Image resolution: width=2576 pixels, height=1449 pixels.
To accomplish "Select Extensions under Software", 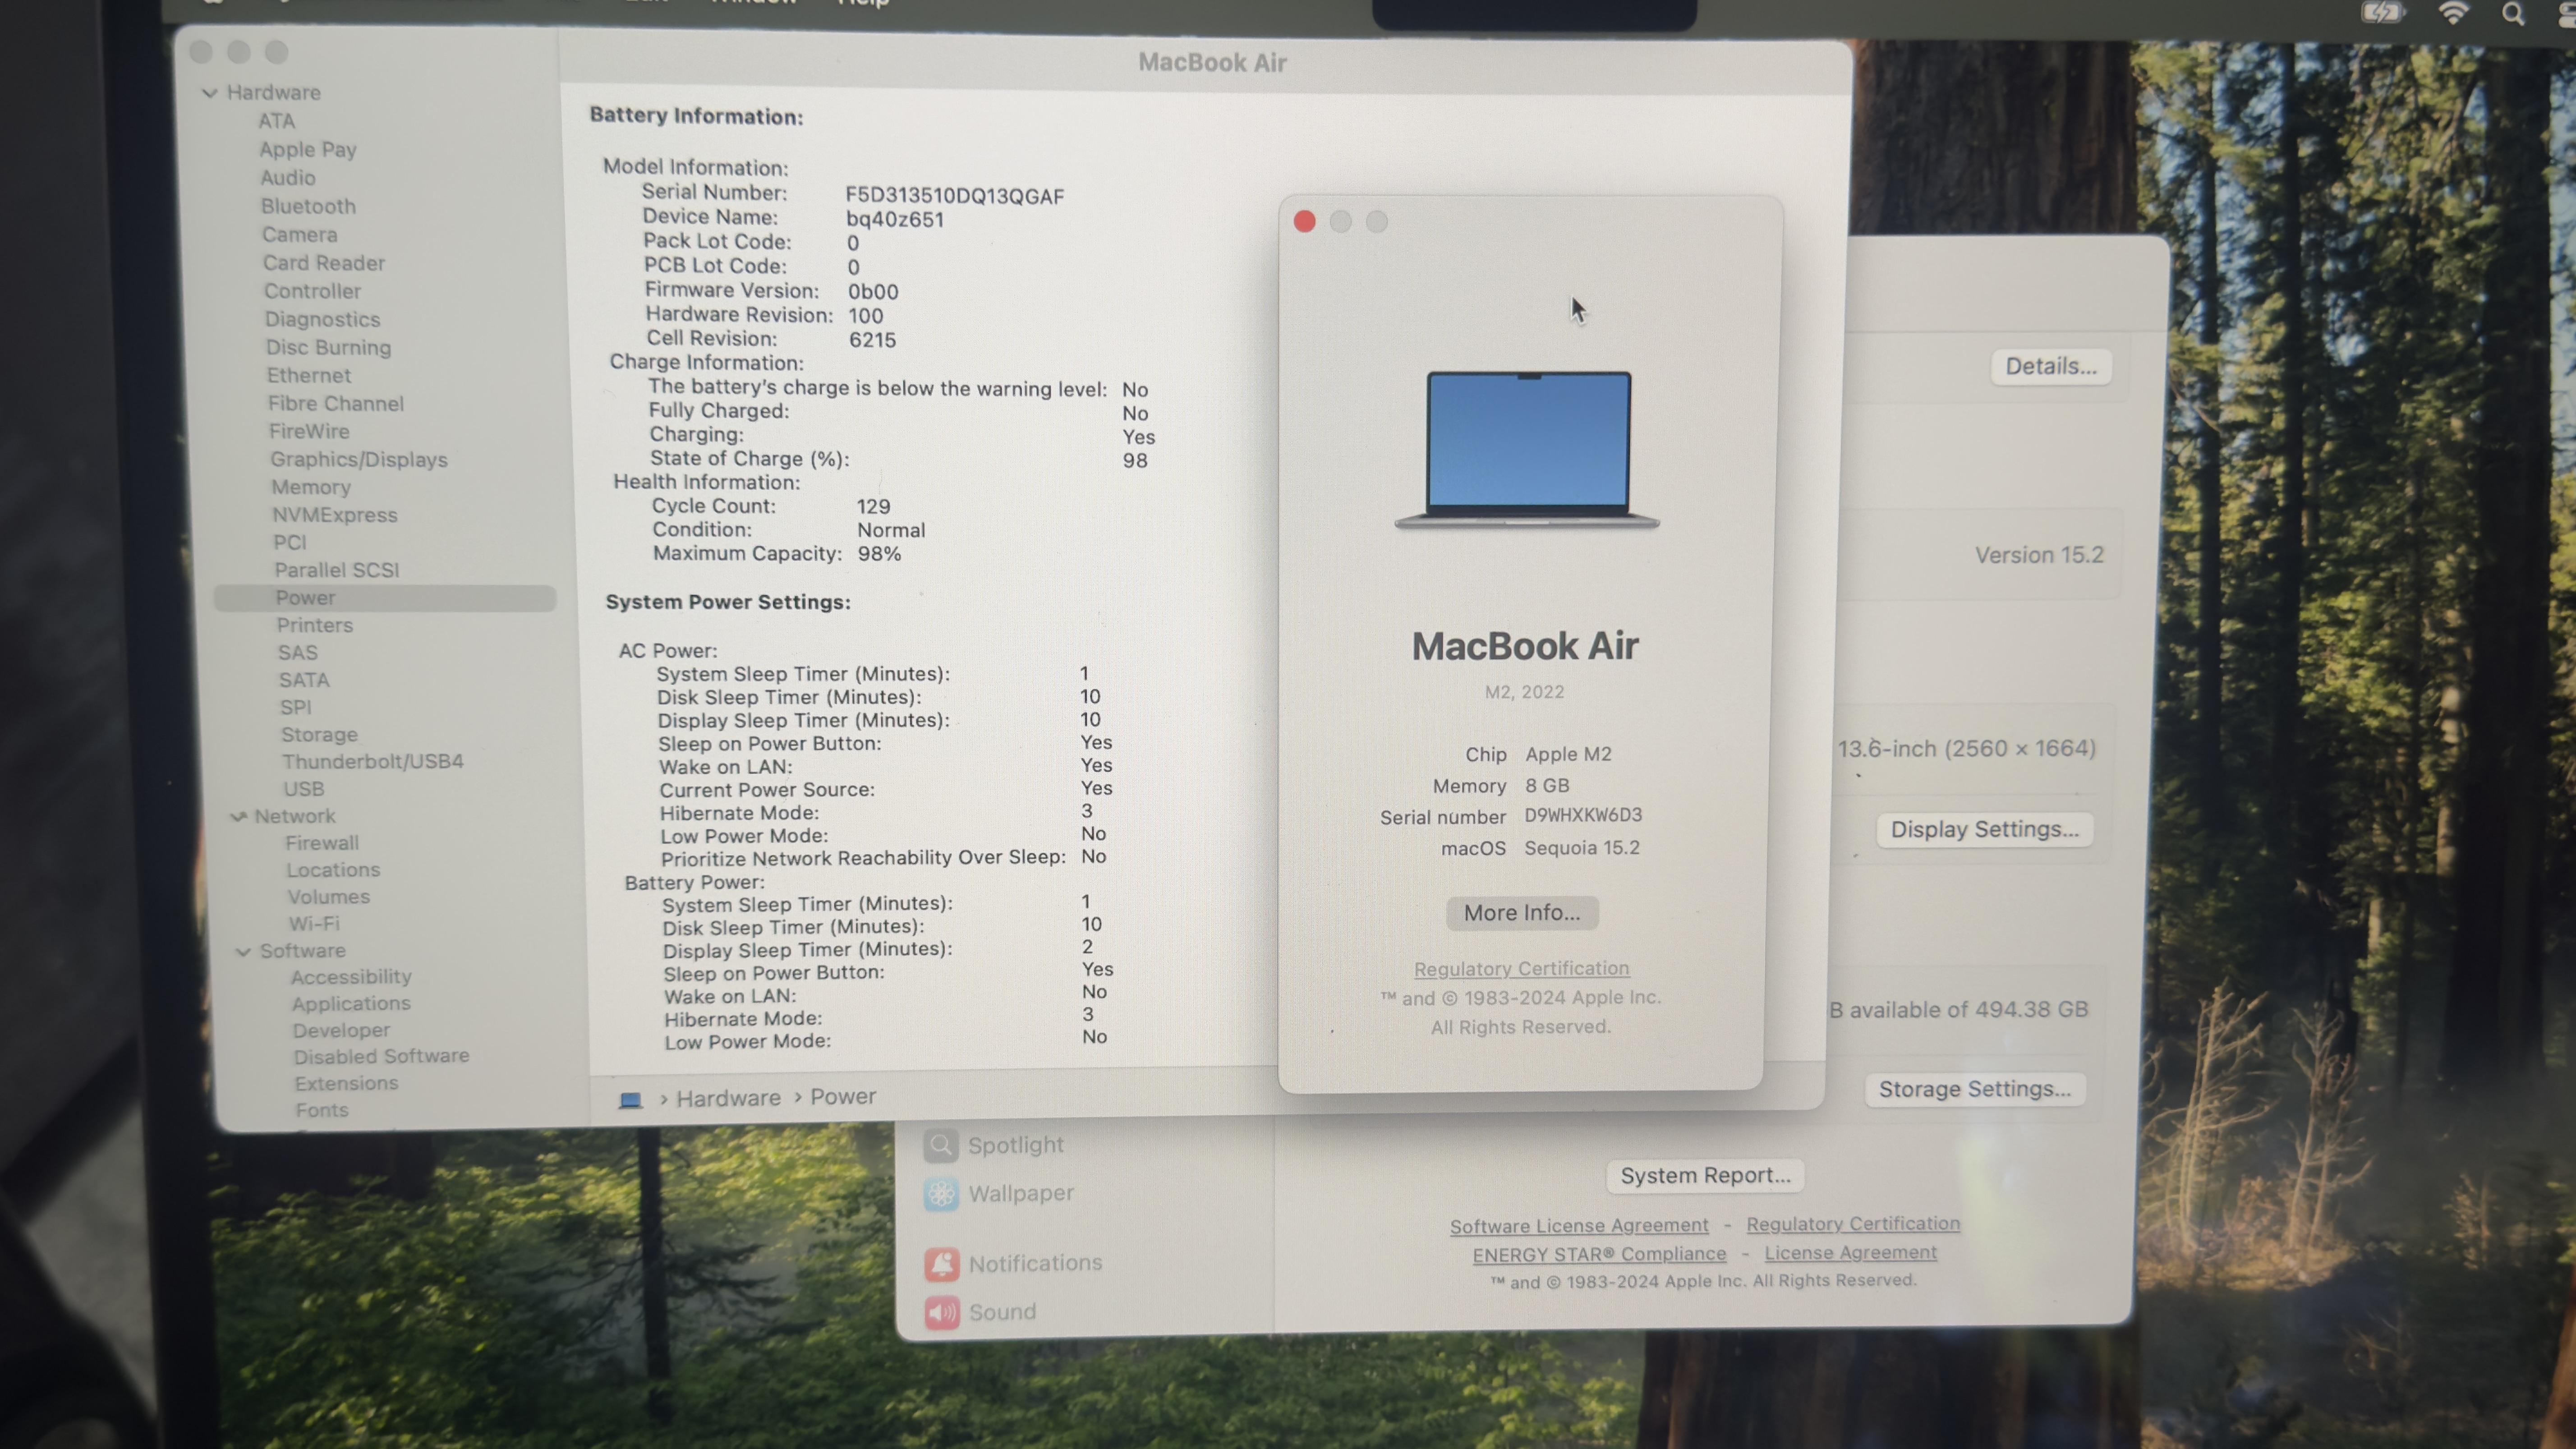I will [x=346, y=1084].
